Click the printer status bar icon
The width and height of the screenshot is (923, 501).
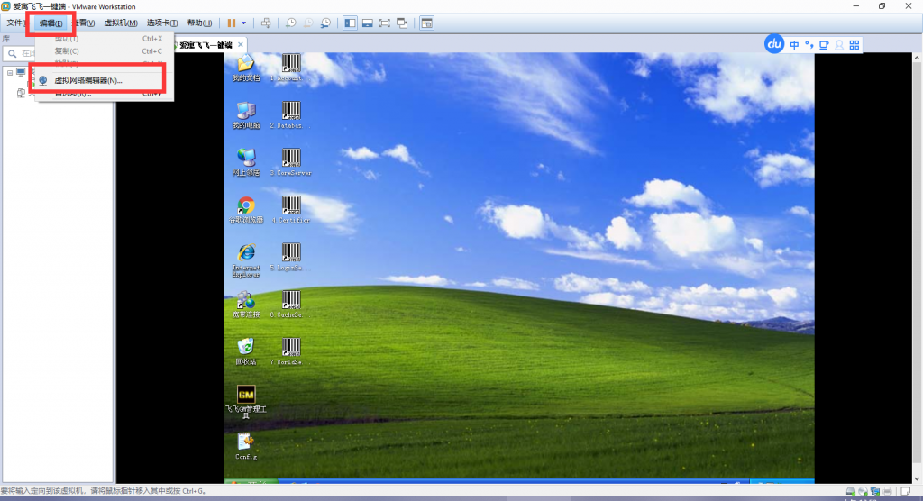click(x=888, y=491)
